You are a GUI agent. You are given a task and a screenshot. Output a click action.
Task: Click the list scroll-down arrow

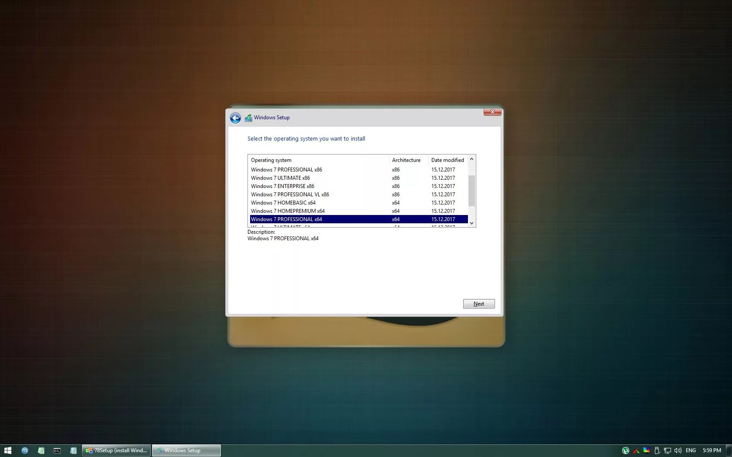tap(471, 223)
